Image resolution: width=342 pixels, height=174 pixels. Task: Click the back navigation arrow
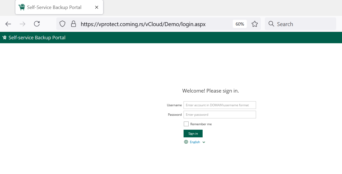pyautogui.click(x=8, y=24)
